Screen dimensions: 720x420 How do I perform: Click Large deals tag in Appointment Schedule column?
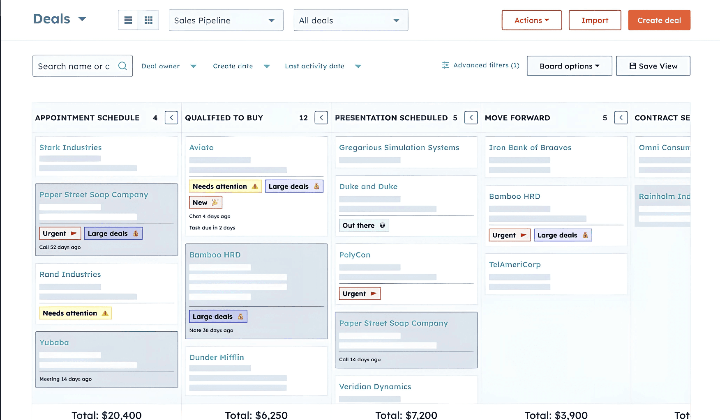(x=113, y=233)
